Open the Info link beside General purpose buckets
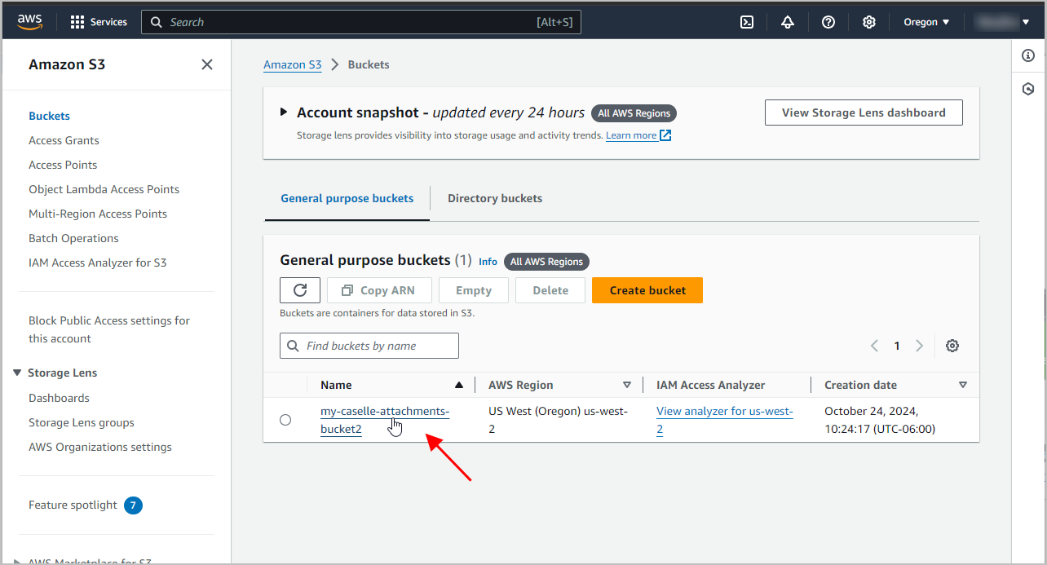 (x=488, y=262)
